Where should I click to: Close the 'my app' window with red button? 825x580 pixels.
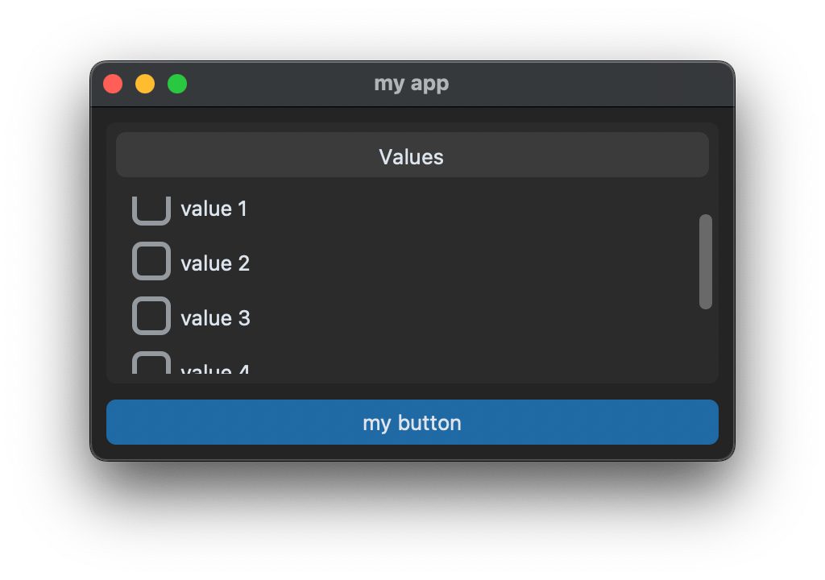click(x=113, y=84)
